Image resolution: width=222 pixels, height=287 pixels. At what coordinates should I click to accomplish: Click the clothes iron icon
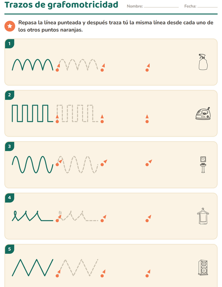pos(203,114)
